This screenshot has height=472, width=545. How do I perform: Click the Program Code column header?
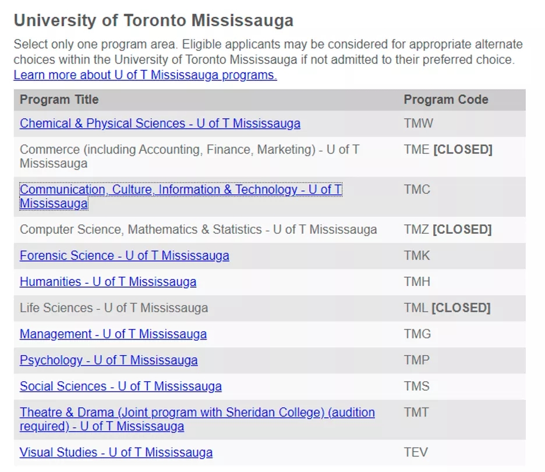pos(446,99)
